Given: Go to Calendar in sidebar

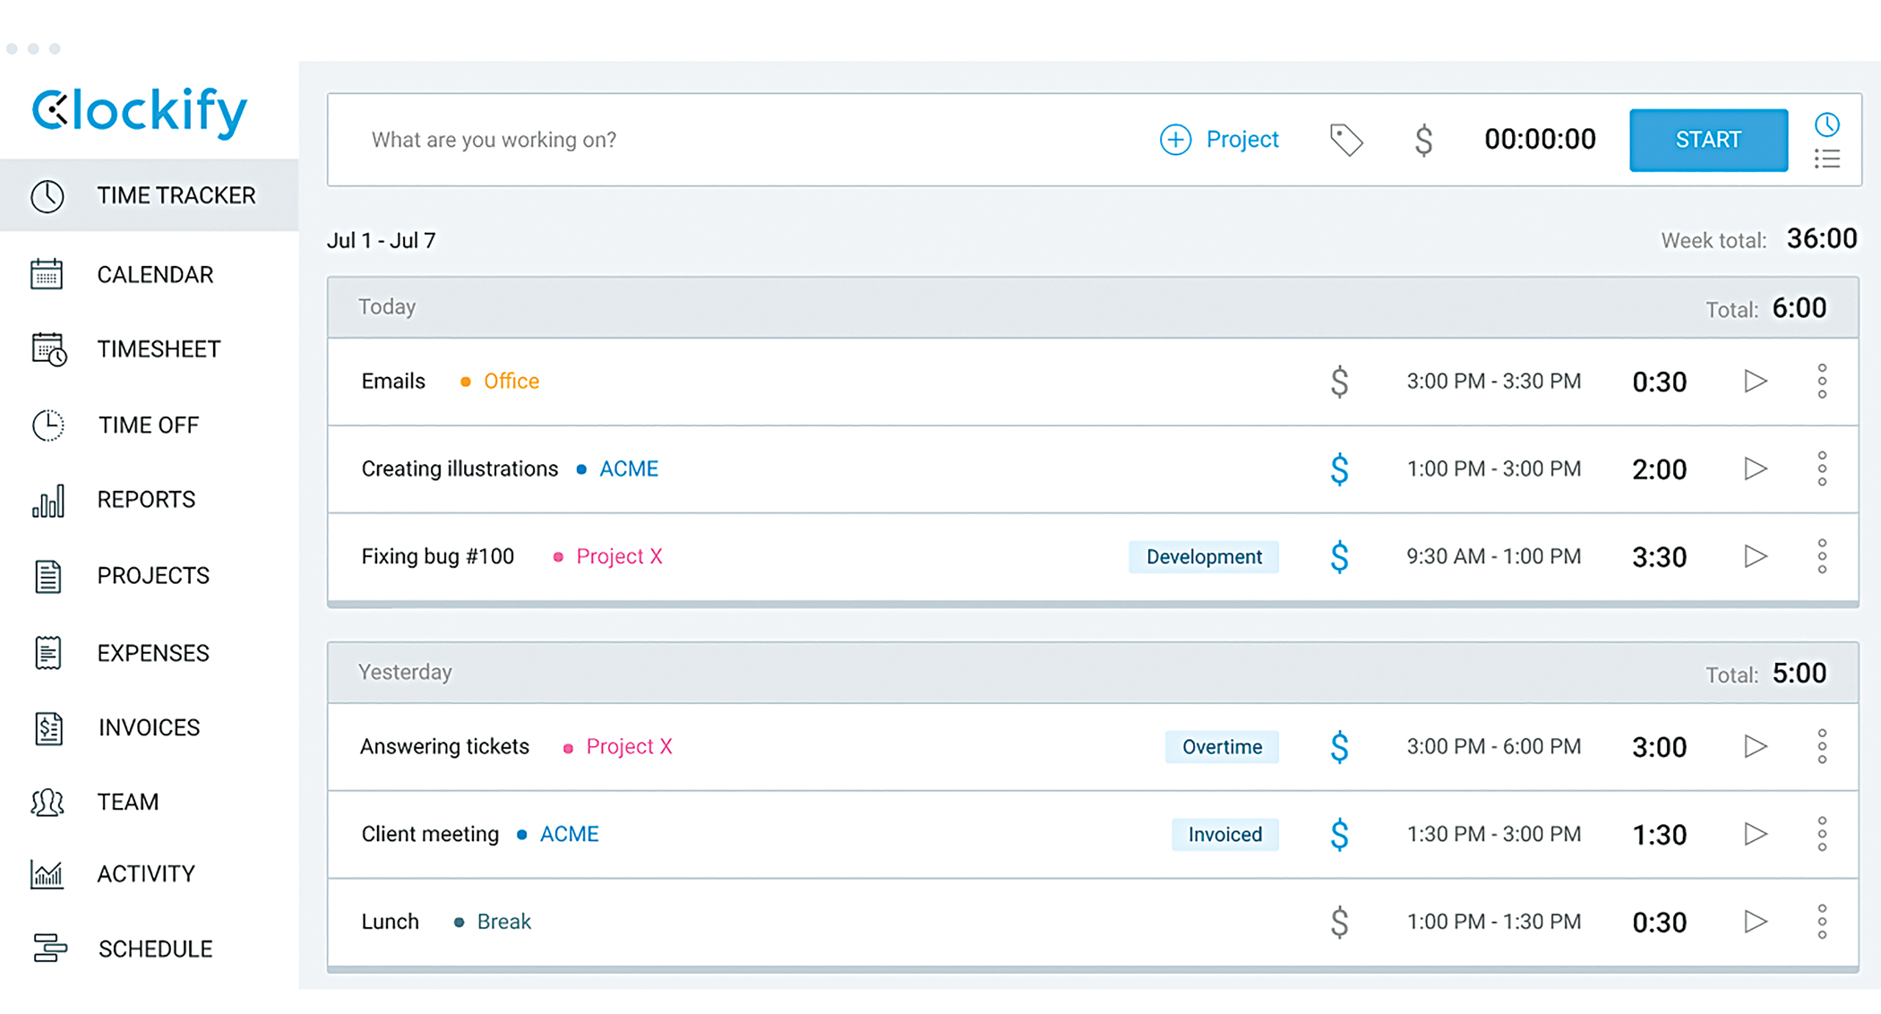Looking at the screenshot, I should coord(154,275).
